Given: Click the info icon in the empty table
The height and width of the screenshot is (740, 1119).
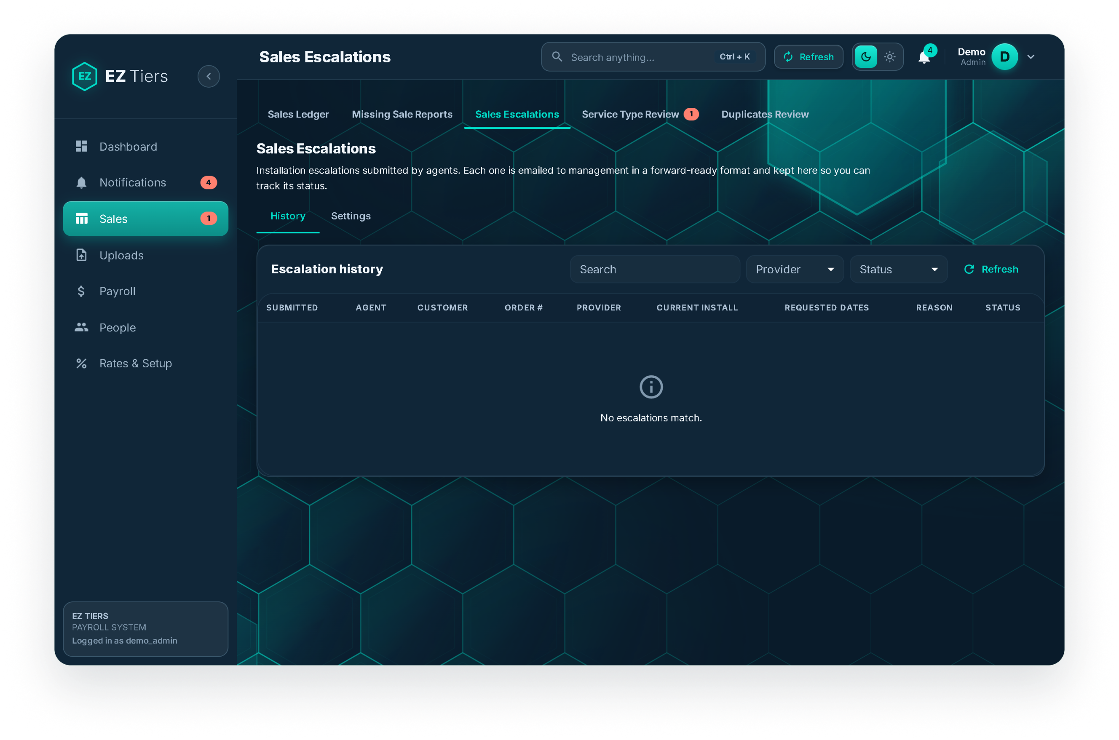Looking at the screenshot, I should pyautogui.click(x=651, y=387).
